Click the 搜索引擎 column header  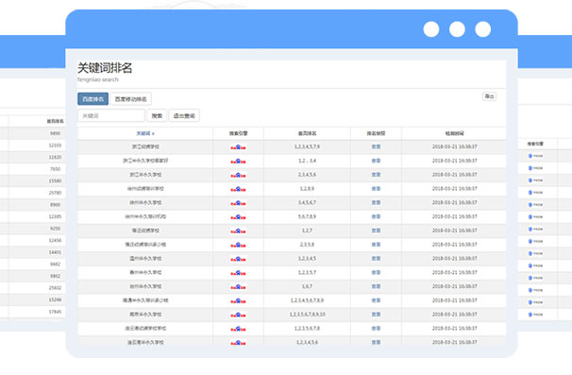(238, 133)
